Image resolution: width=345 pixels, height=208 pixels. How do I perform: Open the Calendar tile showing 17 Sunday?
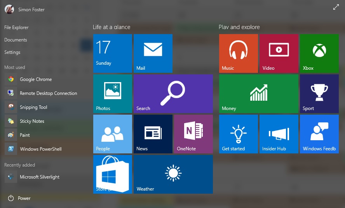(112, 53)
